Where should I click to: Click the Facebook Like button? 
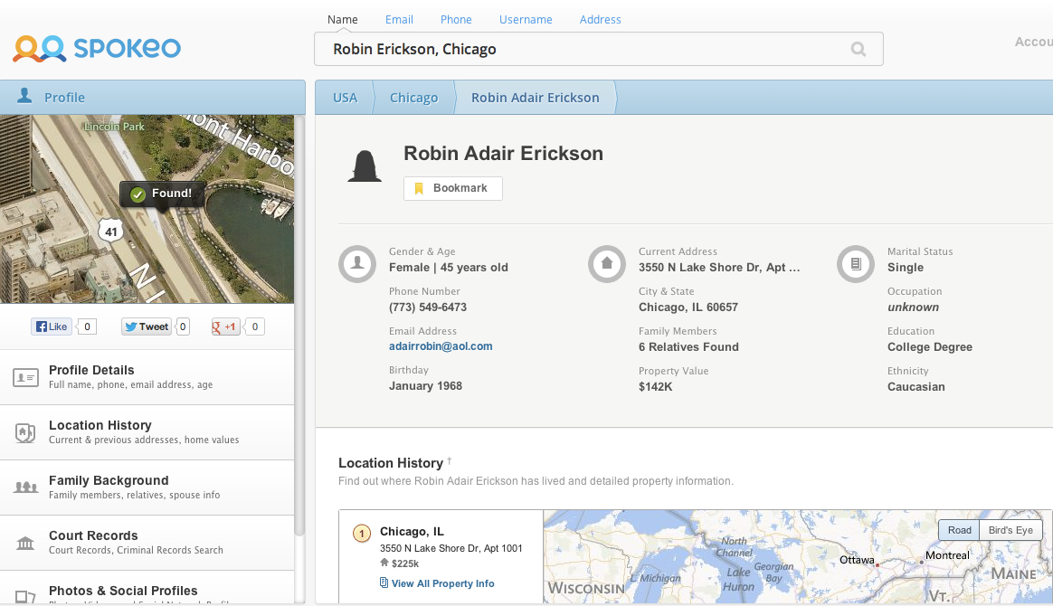point(52,327)
